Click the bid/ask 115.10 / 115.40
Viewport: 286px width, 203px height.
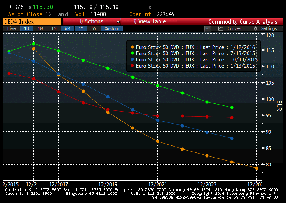tap(96, 7)
